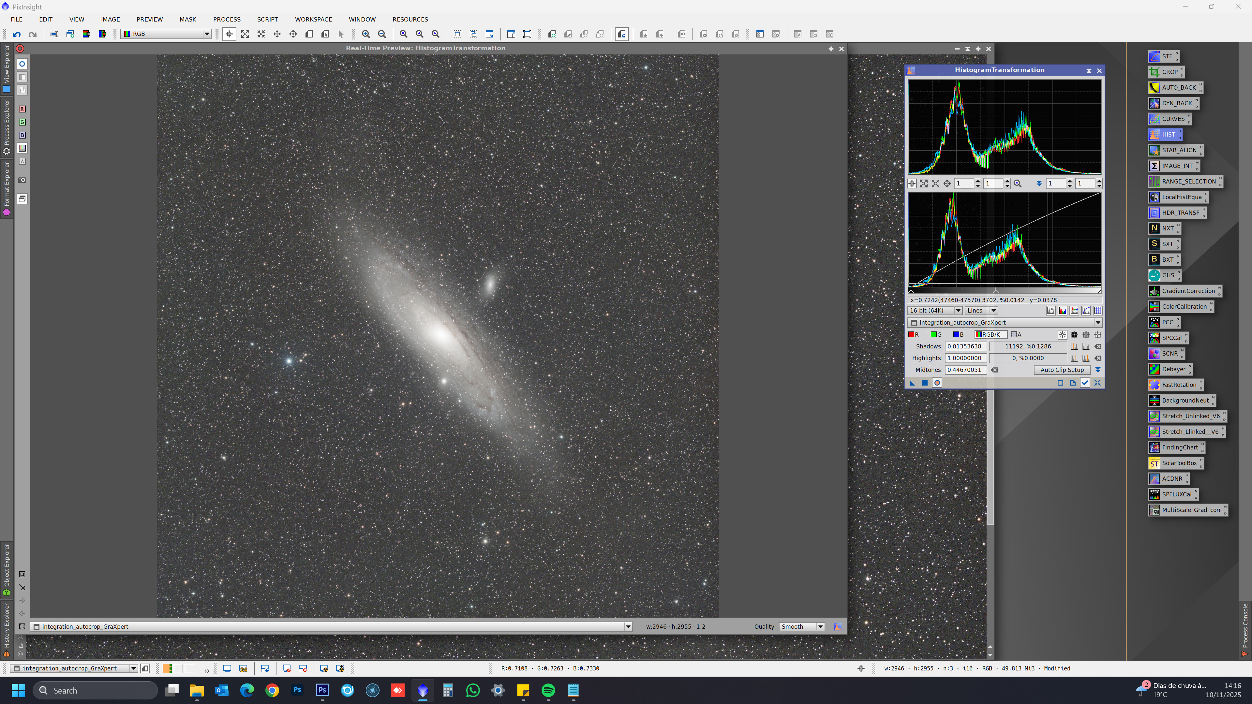Toggle track view checkmark button
This screenshot has height=704, width=1252.
click(1085, 383)
